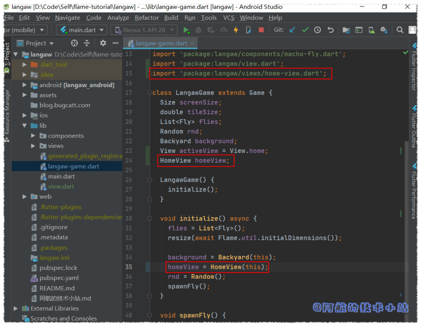Open the Refactor menu
The height and width of the screenshot is (326, 421).
coord(146,18)
